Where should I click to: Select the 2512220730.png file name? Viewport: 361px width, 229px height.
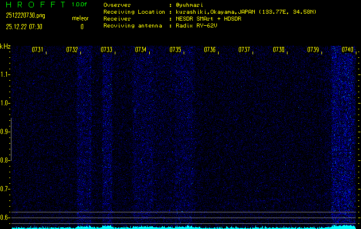pos(25,15)
